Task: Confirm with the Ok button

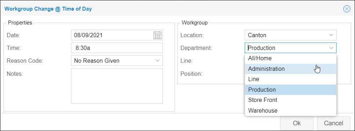Action: tap(297, 123)
